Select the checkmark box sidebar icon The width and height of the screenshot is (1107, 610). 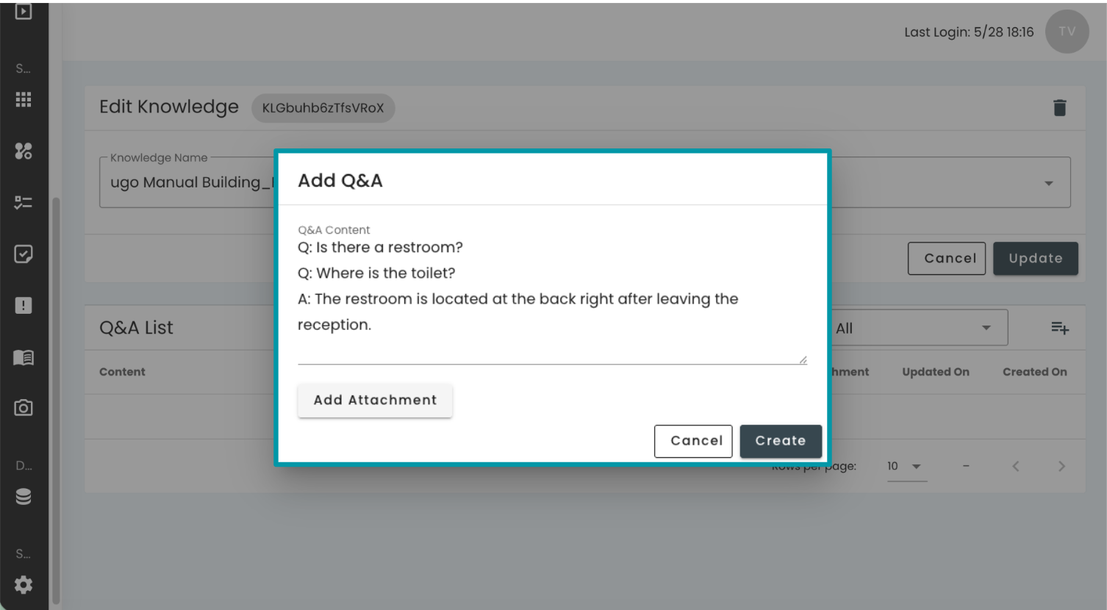[24, 254]
